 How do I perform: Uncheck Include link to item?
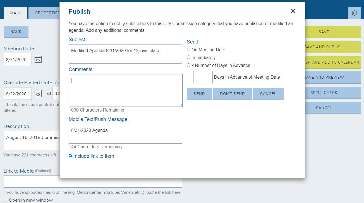[x=70, y=156]
